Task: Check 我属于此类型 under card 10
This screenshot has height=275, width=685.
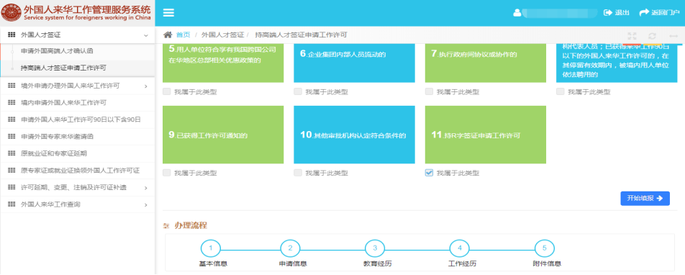Action: click(x=297, y=173)
